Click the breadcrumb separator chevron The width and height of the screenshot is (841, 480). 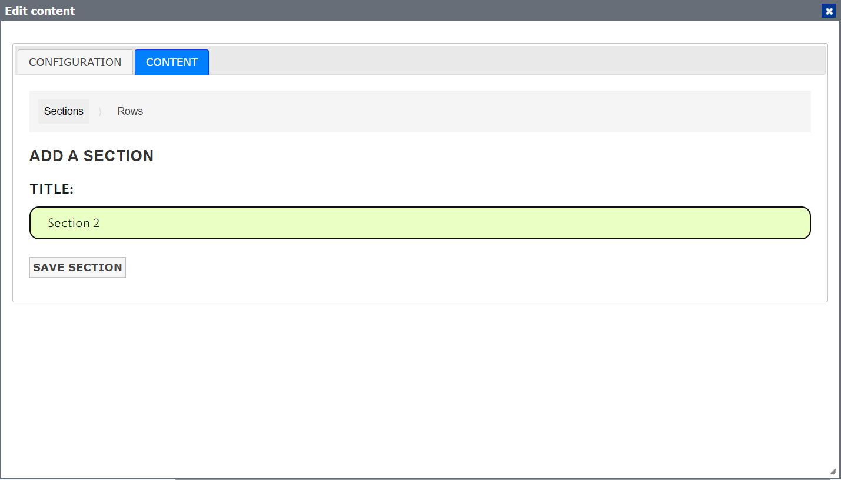(100, 111)
